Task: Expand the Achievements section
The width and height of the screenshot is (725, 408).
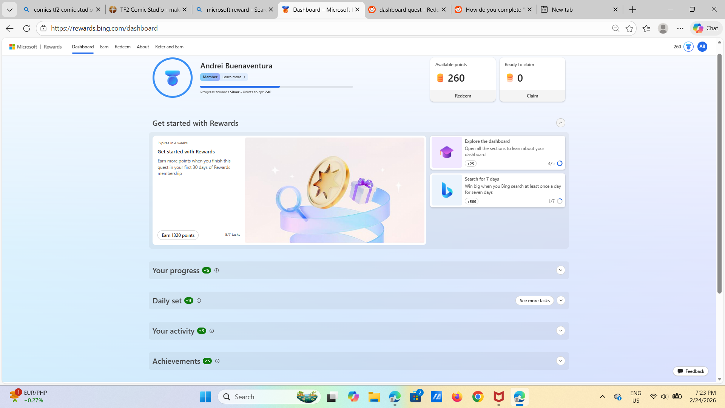Action: pos(560,361)
